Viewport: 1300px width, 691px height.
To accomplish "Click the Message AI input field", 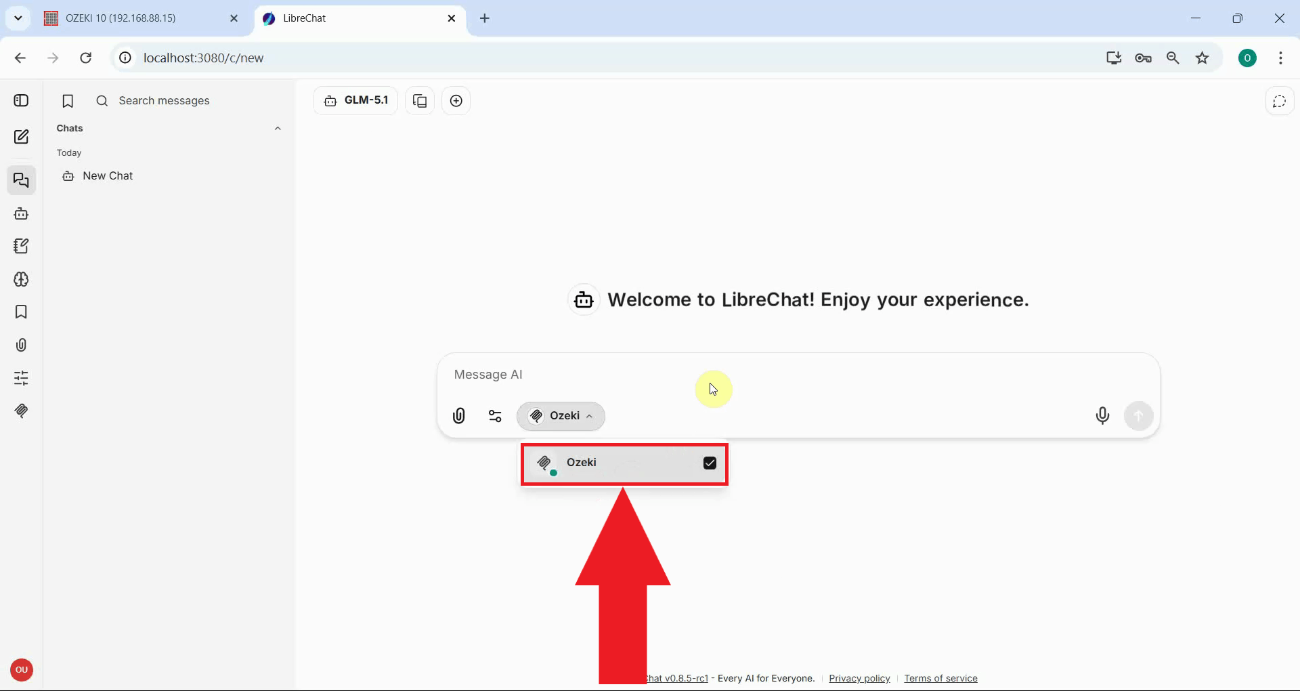I will [799, 375].
